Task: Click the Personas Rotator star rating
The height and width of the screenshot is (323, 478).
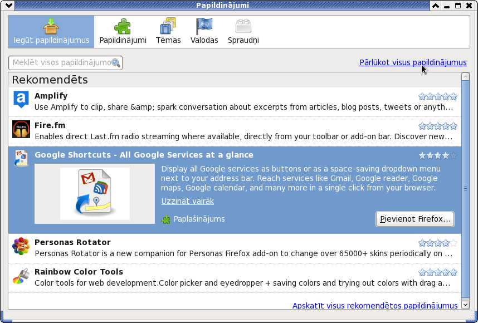Action: pyautogui.click(x=438, y=243)
